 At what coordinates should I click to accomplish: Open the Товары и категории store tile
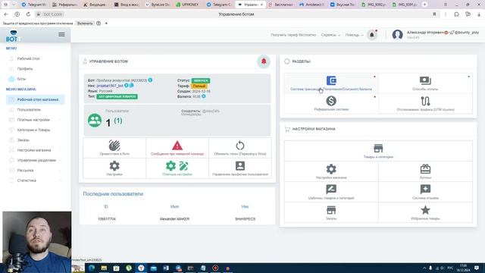coord(378,151)
